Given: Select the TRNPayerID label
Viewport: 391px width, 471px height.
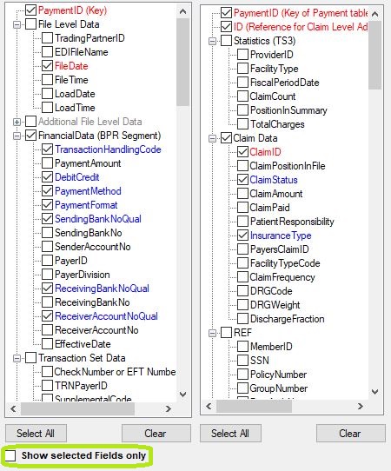Looking at the screenshot, I should click(x=81, y=385).
